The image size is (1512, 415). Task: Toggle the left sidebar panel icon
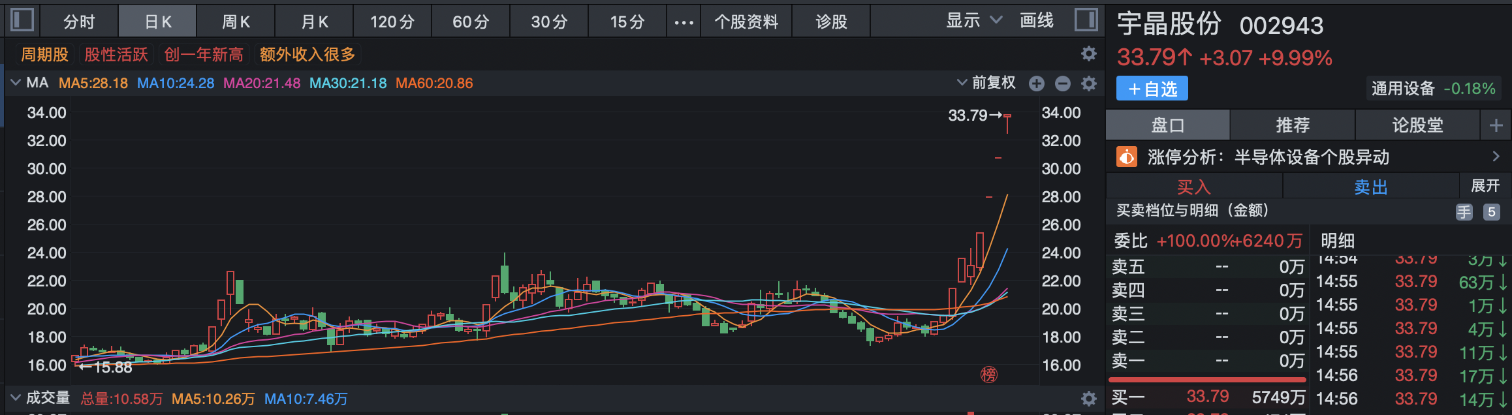coord(22,20)
